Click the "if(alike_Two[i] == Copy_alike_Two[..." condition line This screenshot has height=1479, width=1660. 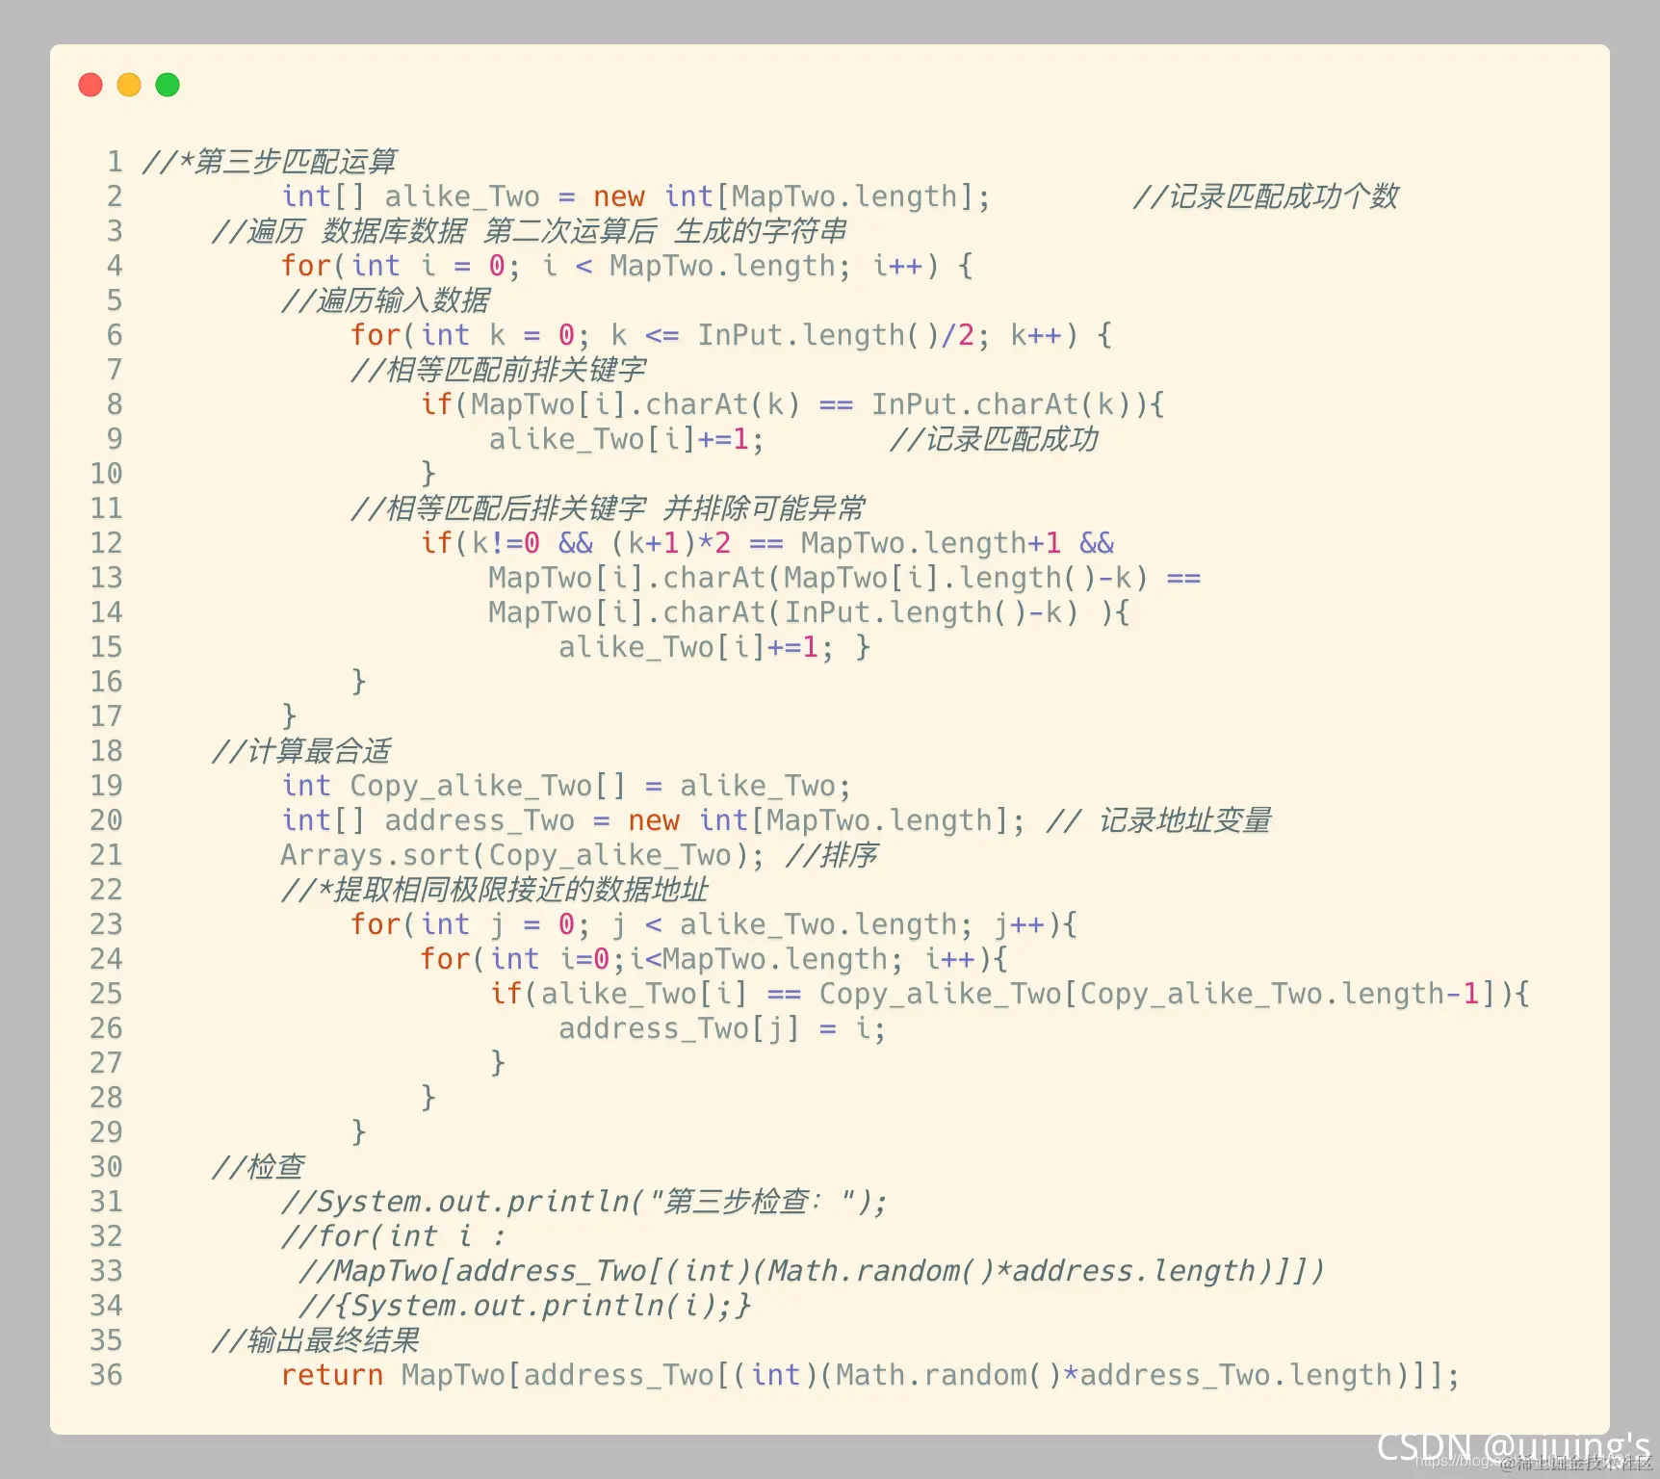1009,994
